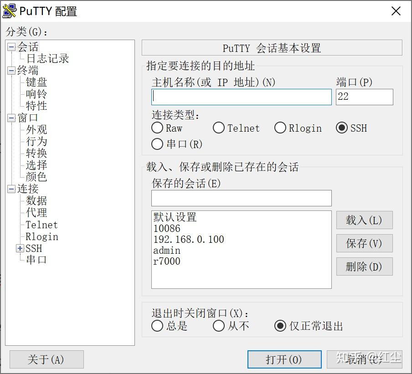This screenshot has height=374, width=412.
Task: Collapse the 连接 tree node
Action: pyautogui.click(x=11, y=189)
